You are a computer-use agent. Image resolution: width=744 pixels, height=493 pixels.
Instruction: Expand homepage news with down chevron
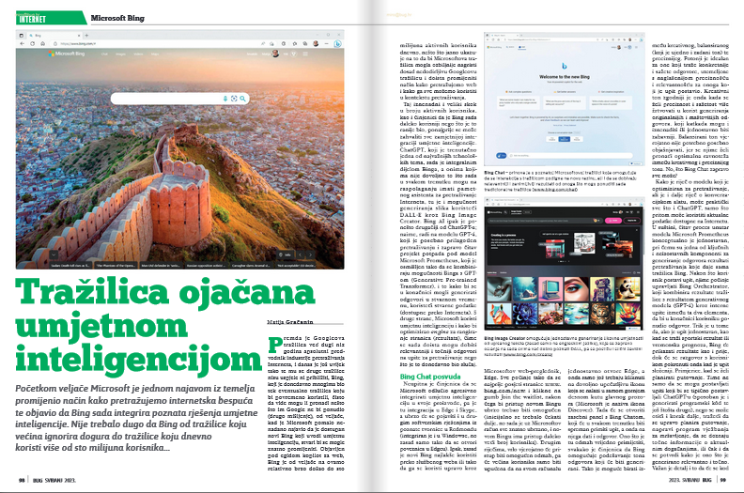tap(54, 254)
